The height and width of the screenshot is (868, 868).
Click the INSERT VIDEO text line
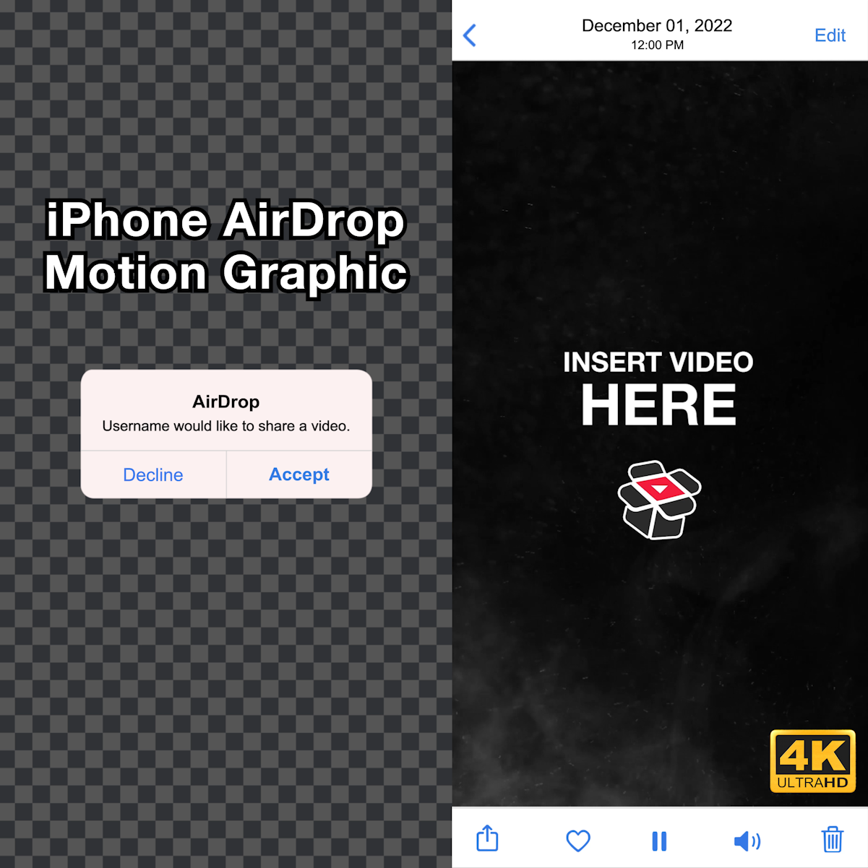point(658,362)
